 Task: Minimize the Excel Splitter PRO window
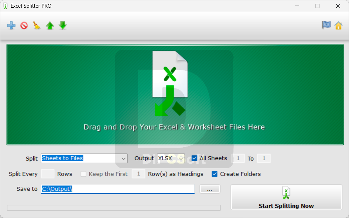pyautogui.click(x=297, y=6)
